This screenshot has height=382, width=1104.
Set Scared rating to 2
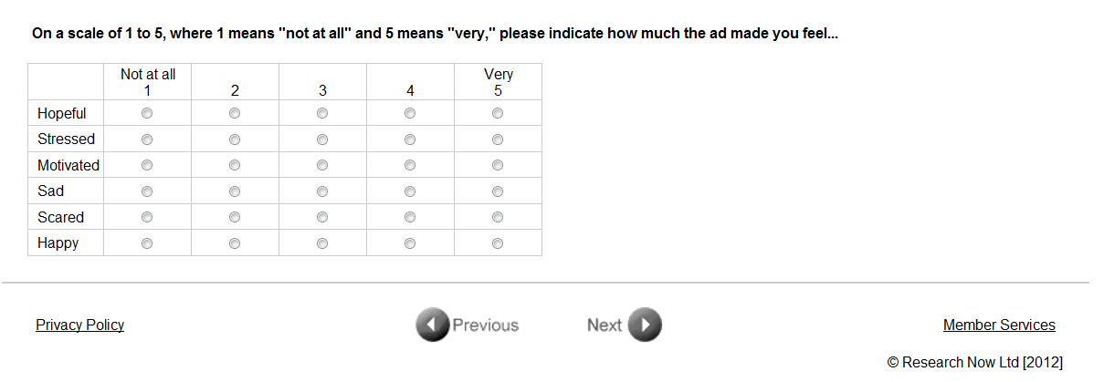[235, 218]
